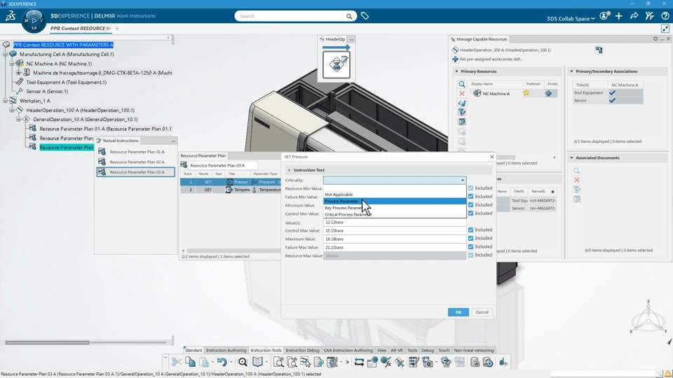Click the camera capture icon in bottom toolbar

pyautogui.click(x=428, y=363)
